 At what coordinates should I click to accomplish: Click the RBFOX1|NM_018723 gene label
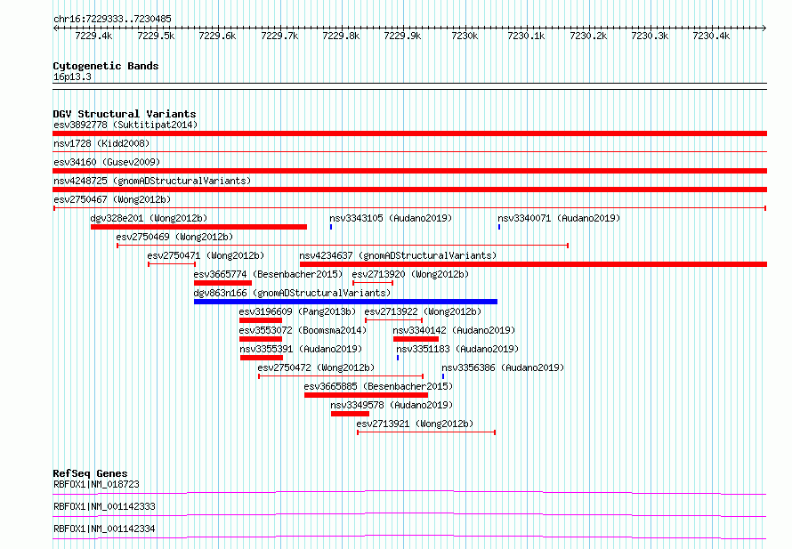pyautogui.click(x=96, y=484)
